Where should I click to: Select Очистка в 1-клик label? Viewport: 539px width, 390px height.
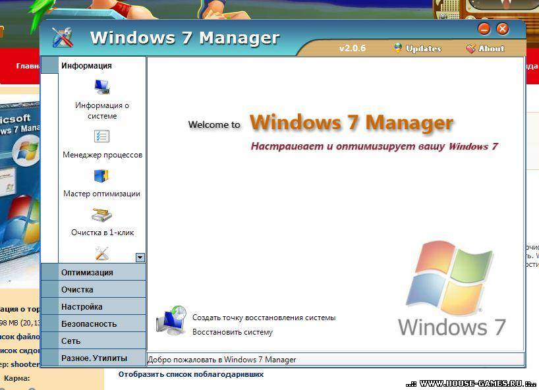(102, 233)
